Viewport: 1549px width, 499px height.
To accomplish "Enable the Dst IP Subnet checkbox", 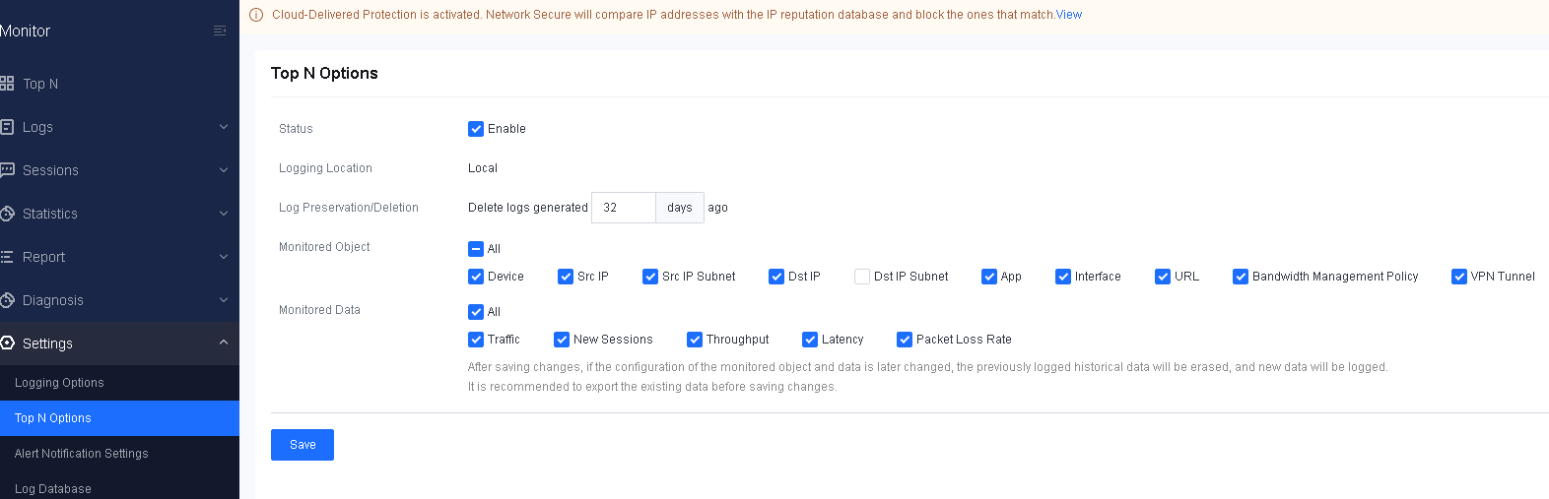I will point(862,277).
